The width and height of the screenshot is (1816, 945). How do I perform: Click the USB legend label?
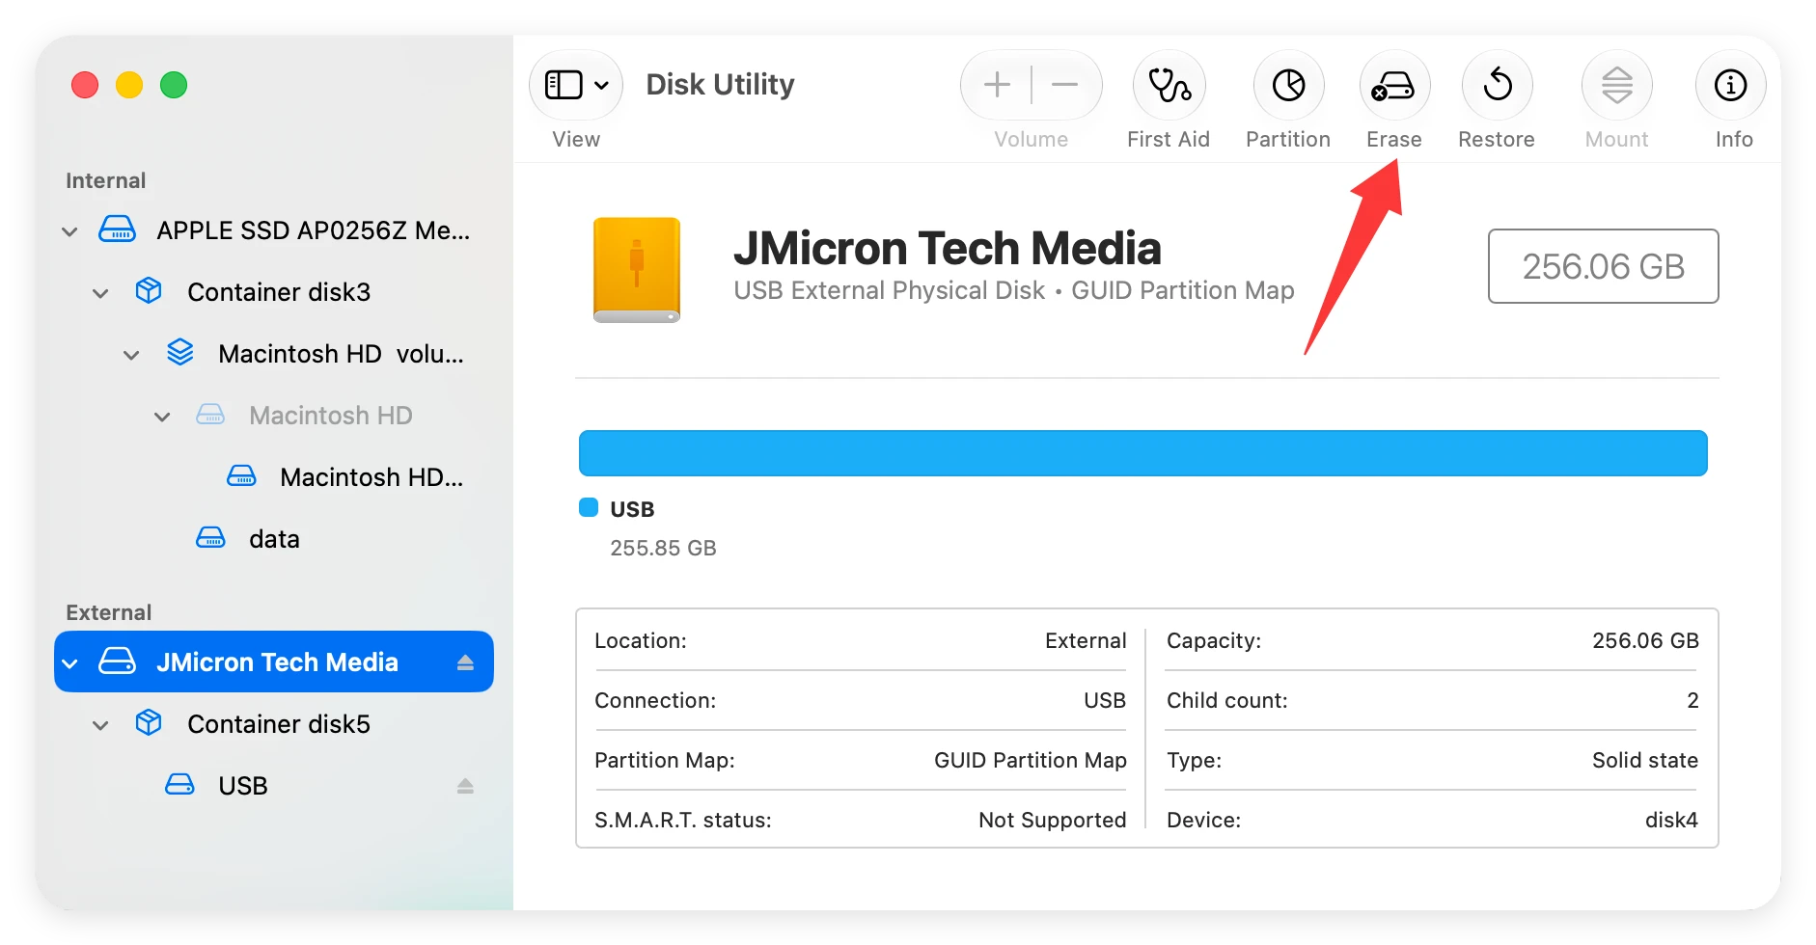click(x=632, y=509)
